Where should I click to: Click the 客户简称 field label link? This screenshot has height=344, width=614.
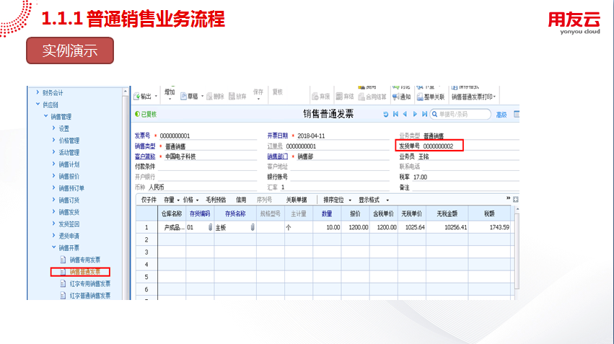tap(145, 156)
